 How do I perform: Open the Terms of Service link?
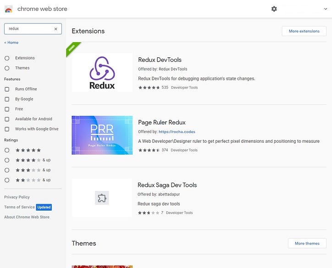tap(19, 207)
